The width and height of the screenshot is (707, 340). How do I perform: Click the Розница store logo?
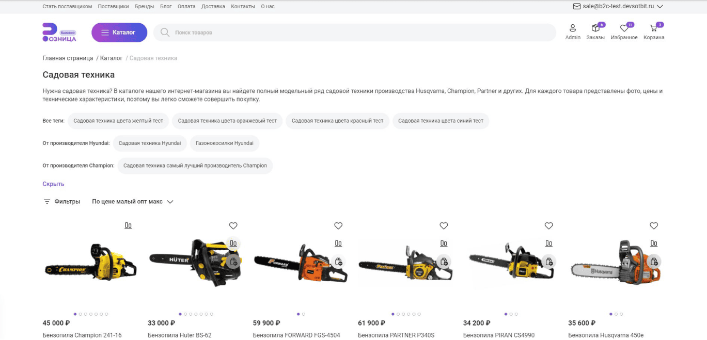59,33
